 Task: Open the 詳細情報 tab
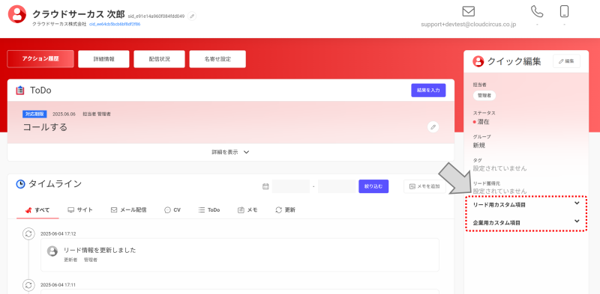point(103,59)
